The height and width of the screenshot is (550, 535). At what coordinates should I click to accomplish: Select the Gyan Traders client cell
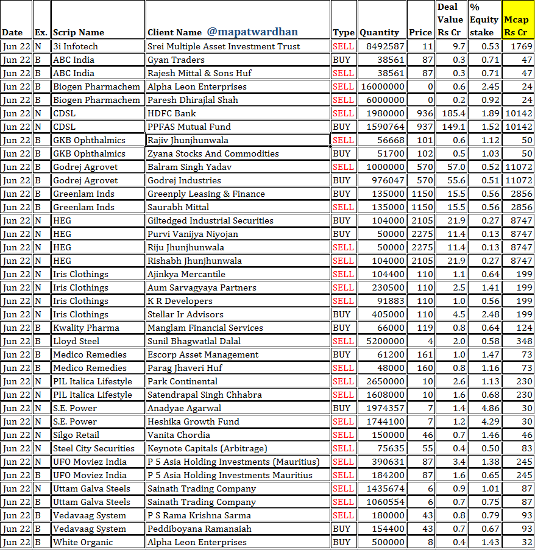pos(238,60)
